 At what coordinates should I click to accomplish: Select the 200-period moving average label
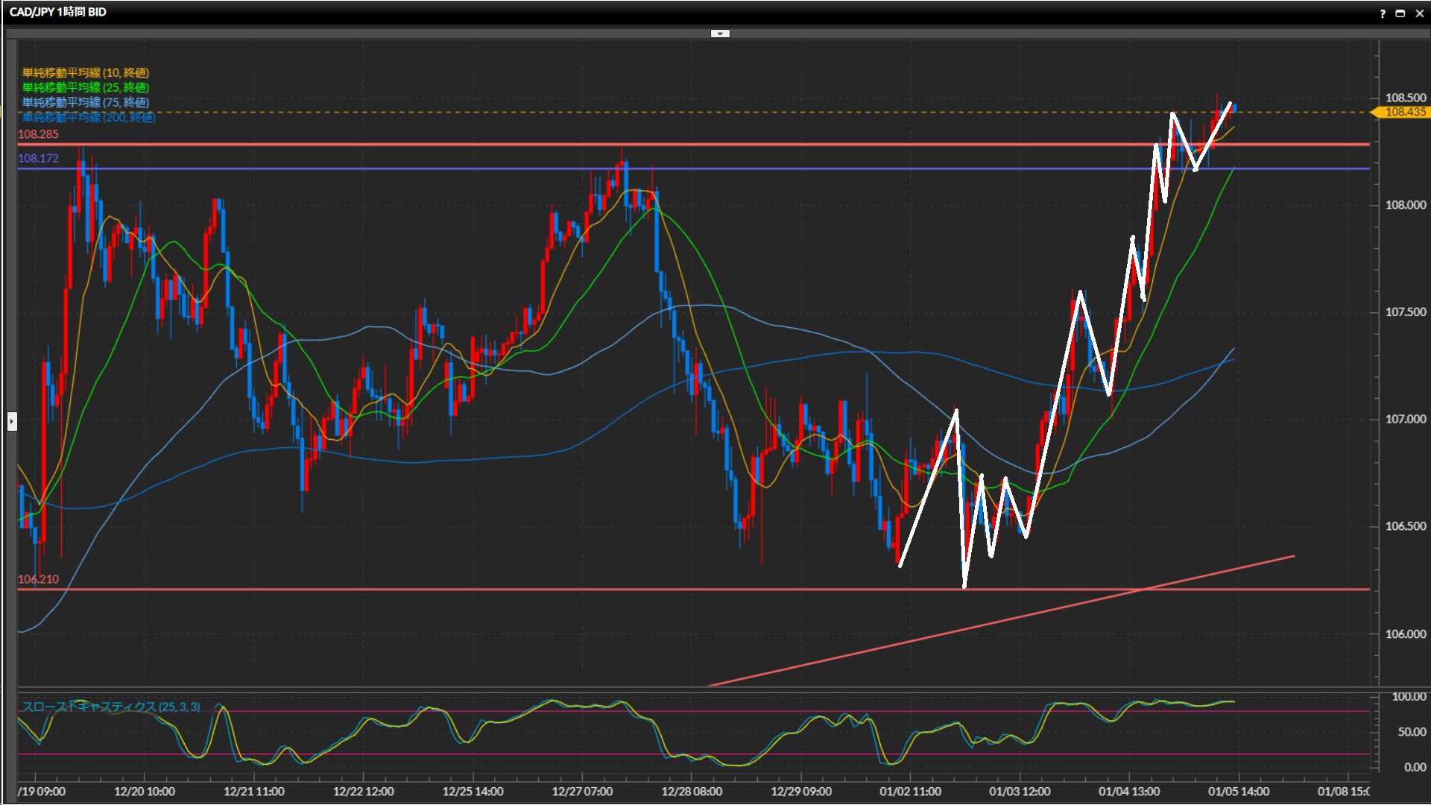point(89,117)
